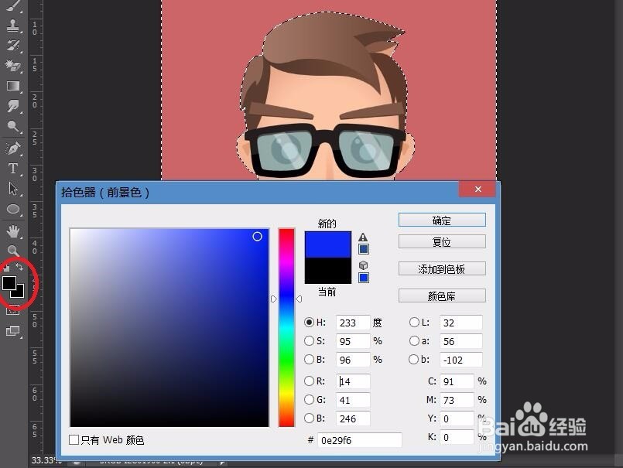This screenshot has height=468, width=623.
Task: Type a hex code in the # field
Action: [x=359, y=439]
